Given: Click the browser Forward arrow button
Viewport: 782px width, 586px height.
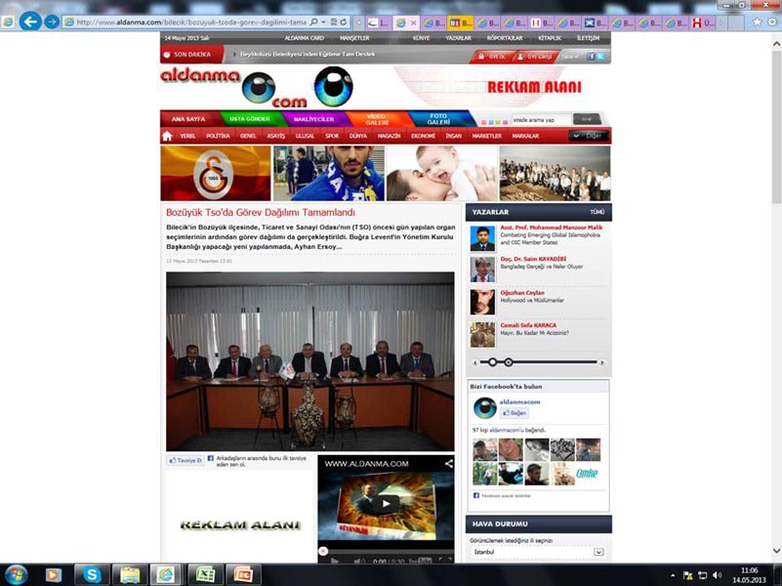Looking at the screenshot, I should (52, 21).
